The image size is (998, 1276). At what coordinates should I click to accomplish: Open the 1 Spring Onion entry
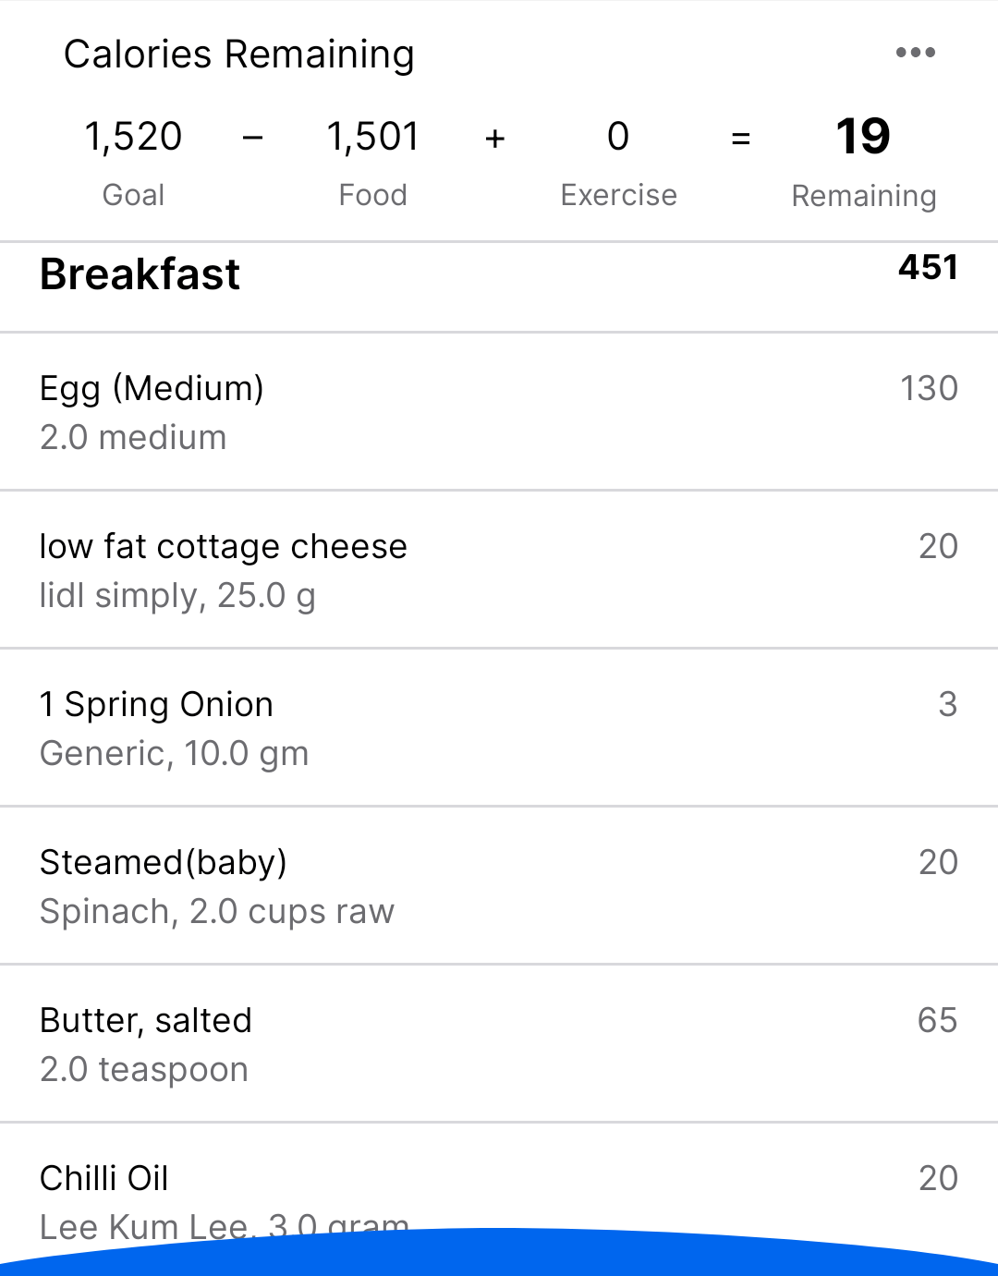coord(499,727)
